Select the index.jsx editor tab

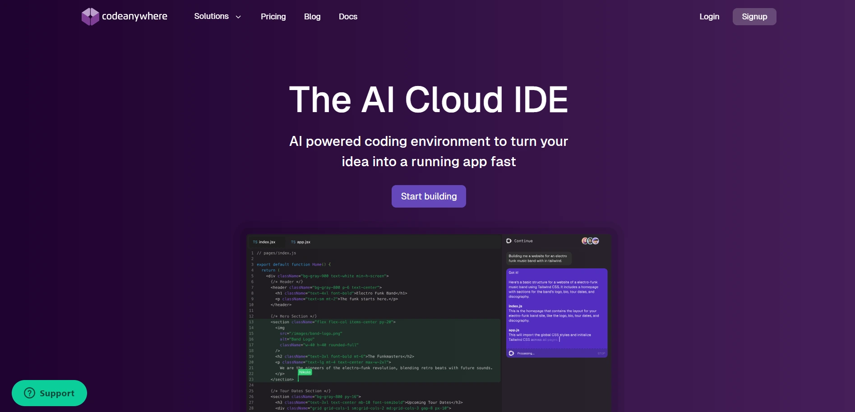click(x=267, y=242)
